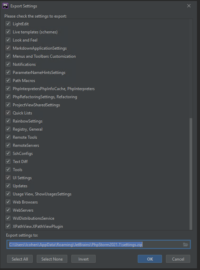This screenshot has height=270, width=200.
Task: Toggle the Path Macros checkbox
Action: (x=8, y=80)
